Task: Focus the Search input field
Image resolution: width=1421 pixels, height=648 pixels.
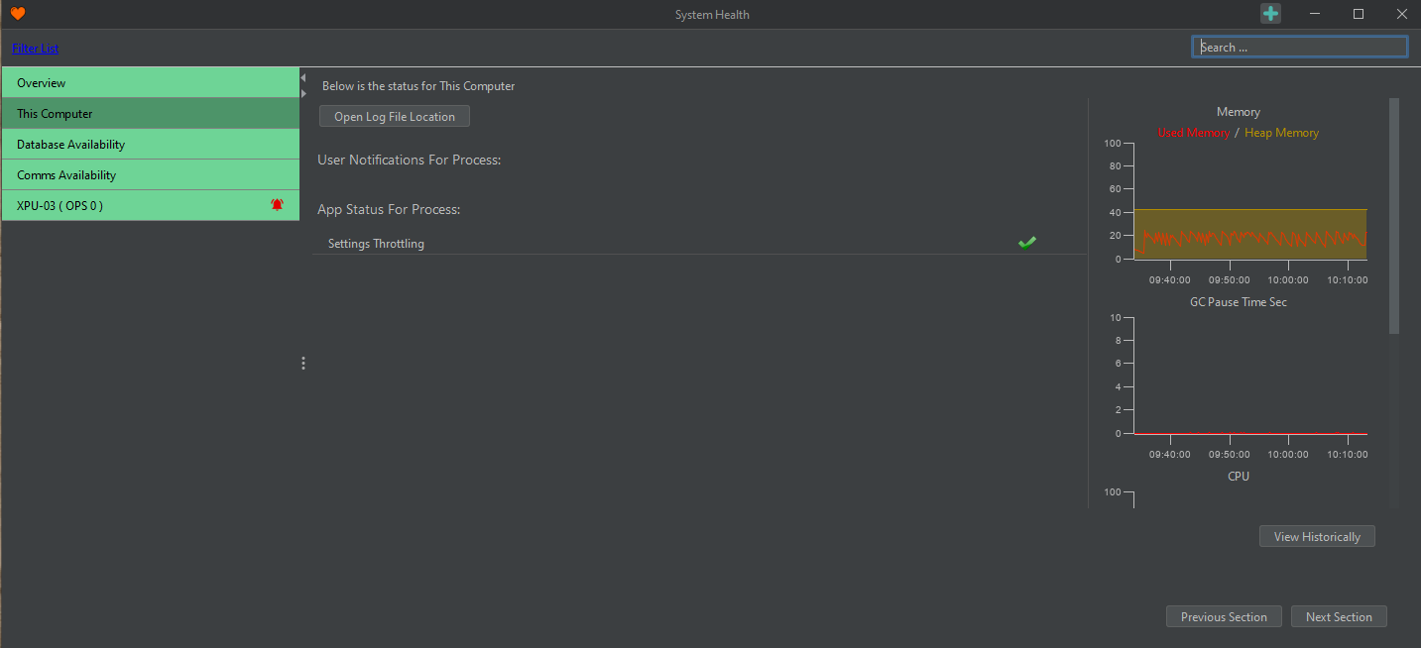Action: click(x=1299, y=47)
